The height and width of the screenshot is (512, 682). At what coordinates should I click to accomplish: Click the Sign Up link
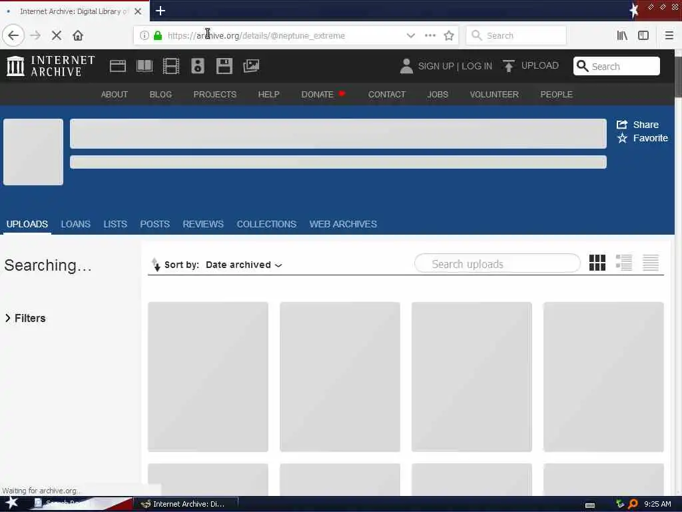click(436, 66)
